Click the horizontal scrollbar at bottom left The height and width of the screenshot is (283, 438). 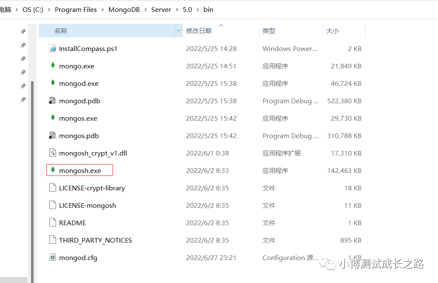[x=14, y=280]
